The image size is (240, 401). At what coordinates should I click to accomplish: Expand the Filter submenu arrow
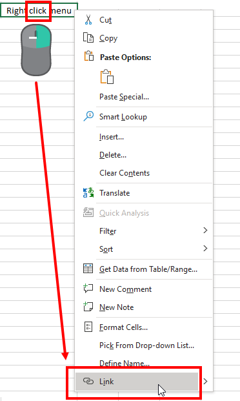pos(205,231)
